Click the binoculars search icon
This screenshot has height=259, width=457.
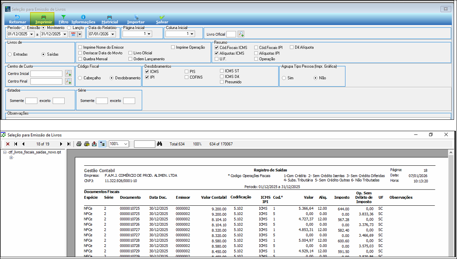(x=159, y=144)
